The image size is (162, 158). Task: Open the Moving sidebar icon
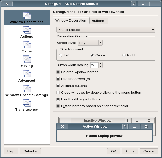[27, 59]
